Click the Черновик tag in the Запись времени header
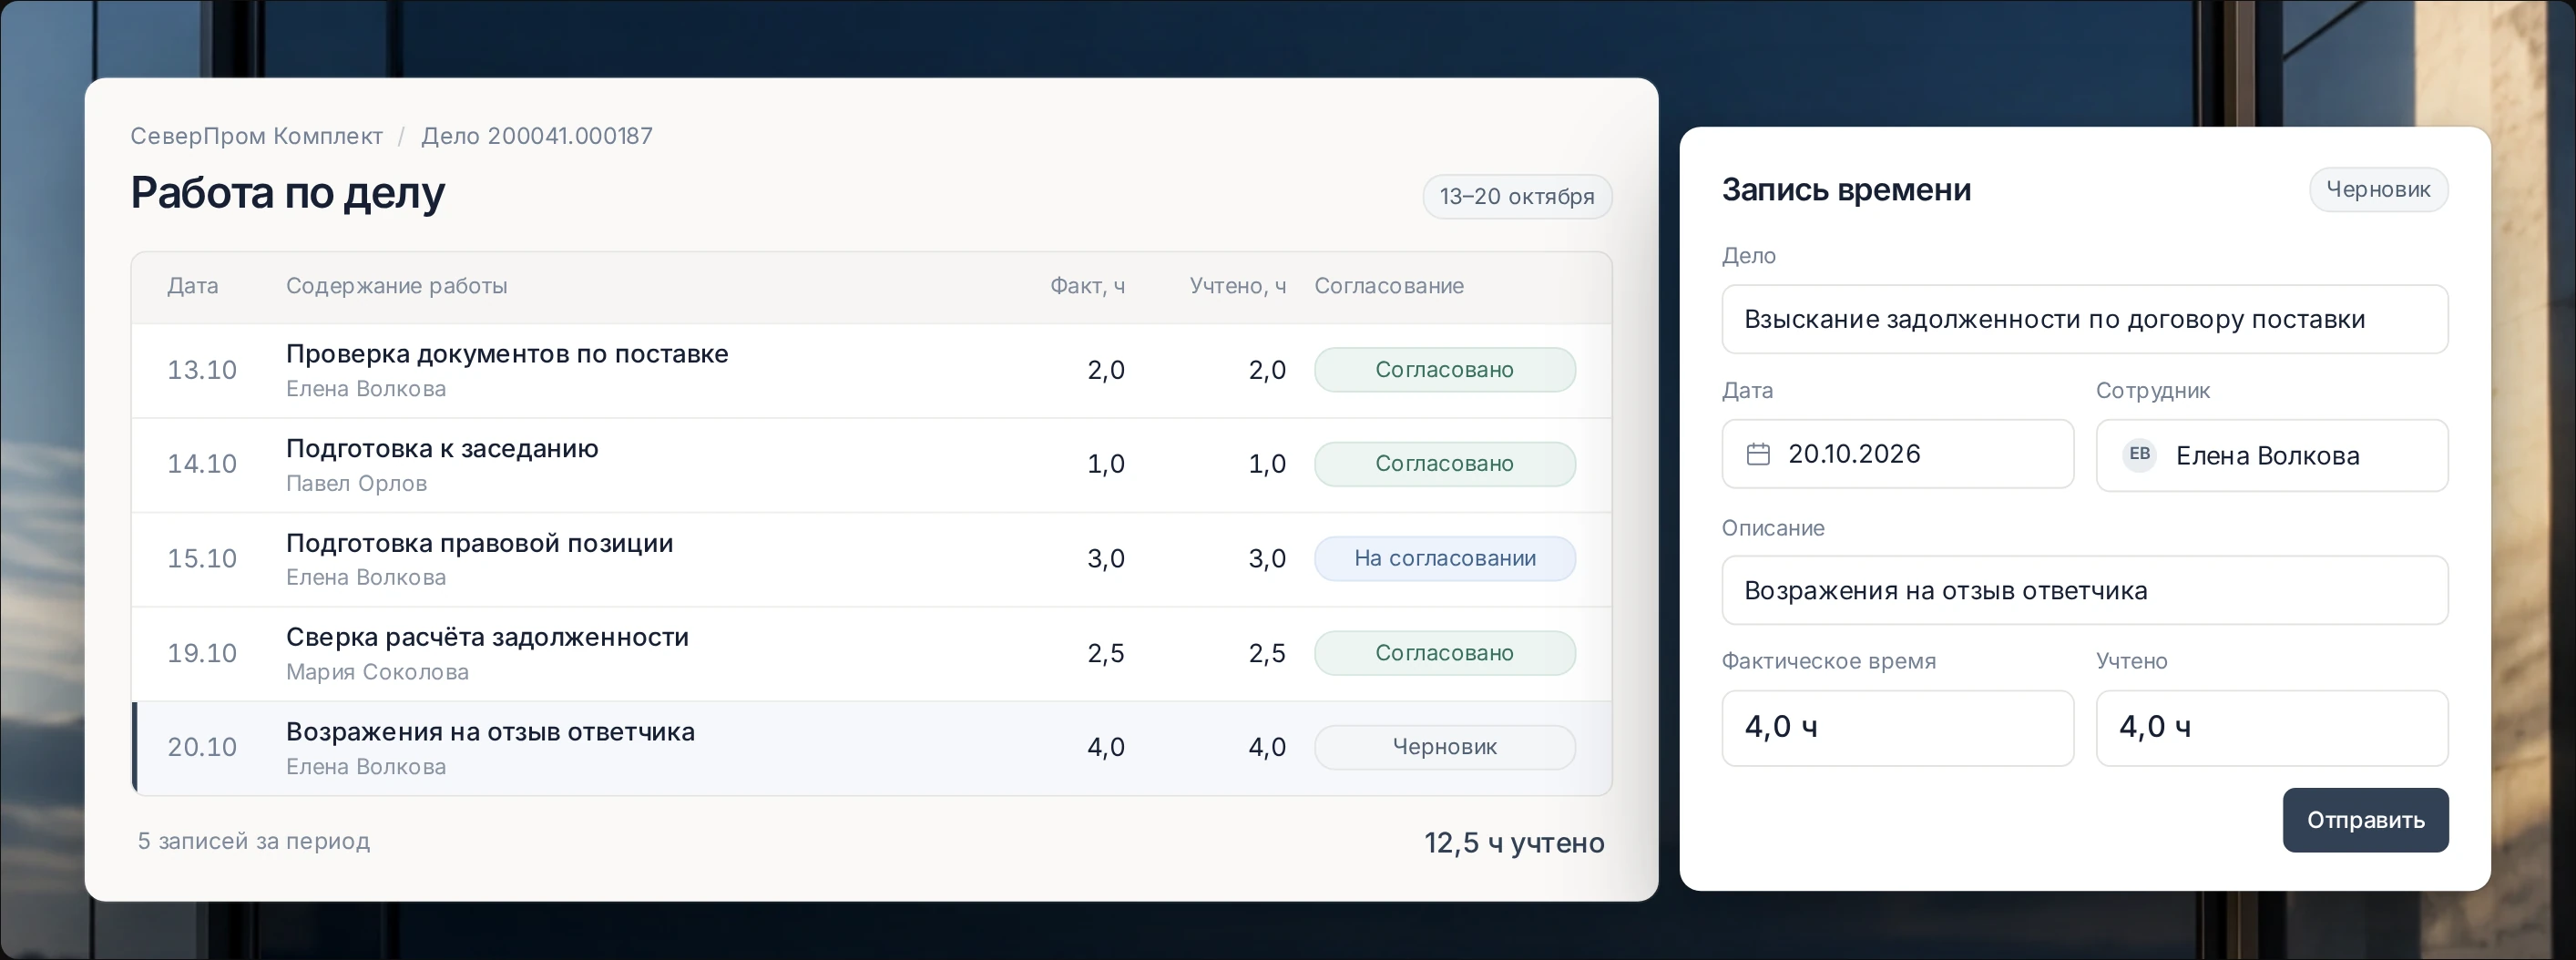2576x960 pixels. (2378, 189)
